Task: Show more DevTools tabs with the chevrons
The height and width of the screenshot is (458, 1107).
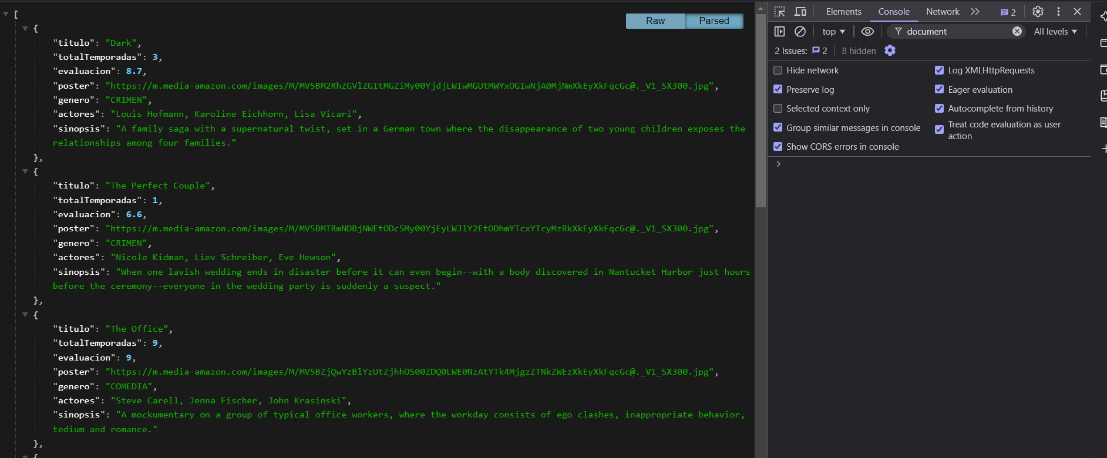Action: tap(975, 11)
